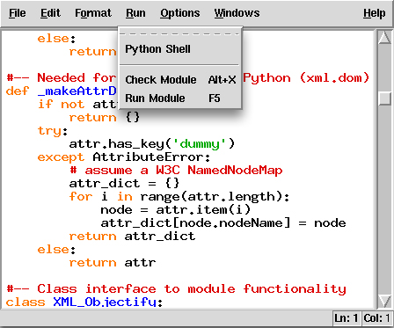Click the vertical scrollbar thumb
The width and height of the screenshot is (394, 328).
click(x=384, y=98)
